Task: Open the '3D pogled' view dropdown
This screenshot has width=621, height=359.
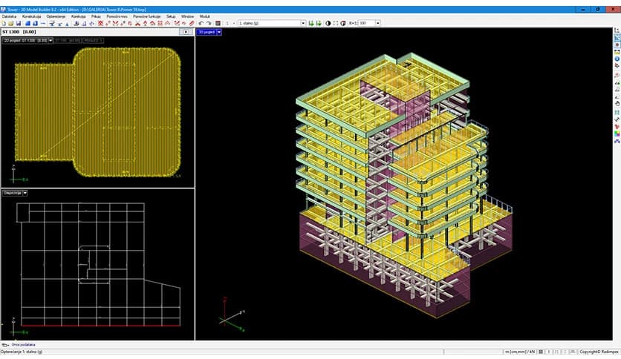Action: [219, 32]
